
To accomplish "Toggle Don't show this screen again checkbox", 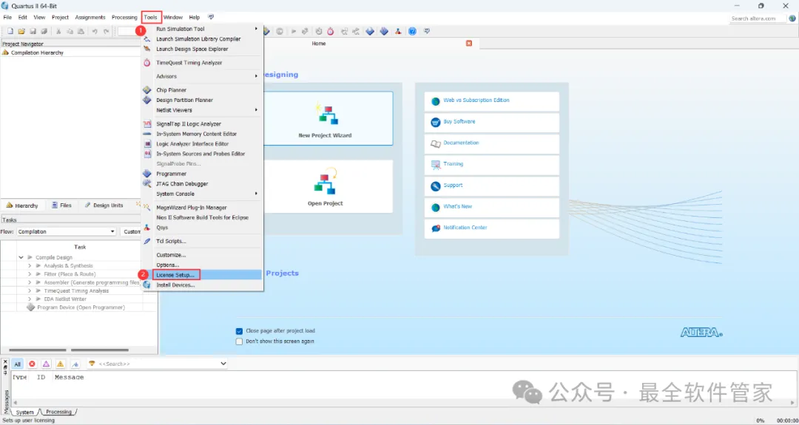I will coord(239,341).
